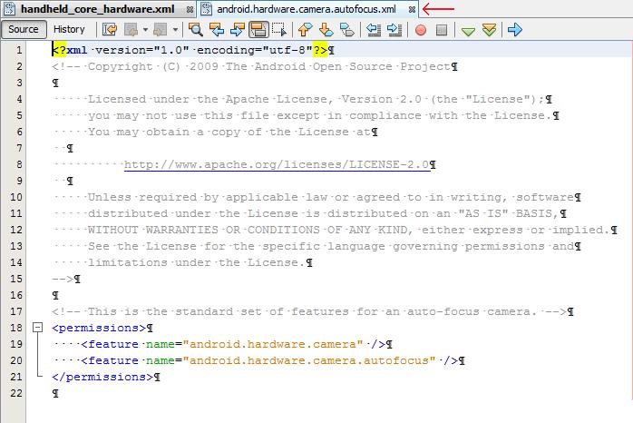
Task: Find the next occurrence
Action: click(x=238, y=30)
